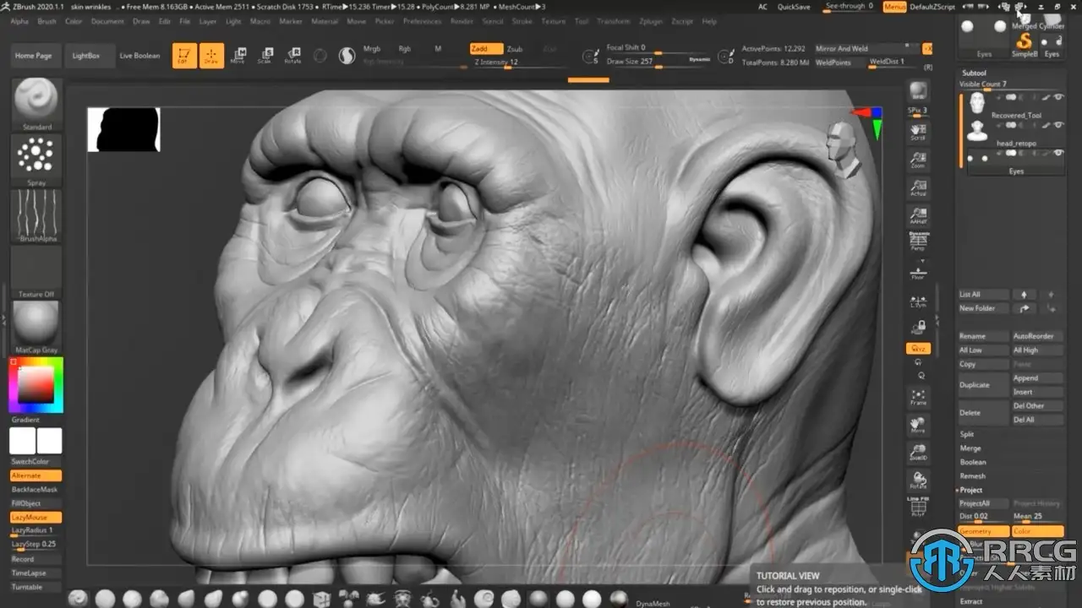This screenshot has width=1082, height=608.
Task: Toggle local symmetry L.Sym
Action: coord(917,301)
